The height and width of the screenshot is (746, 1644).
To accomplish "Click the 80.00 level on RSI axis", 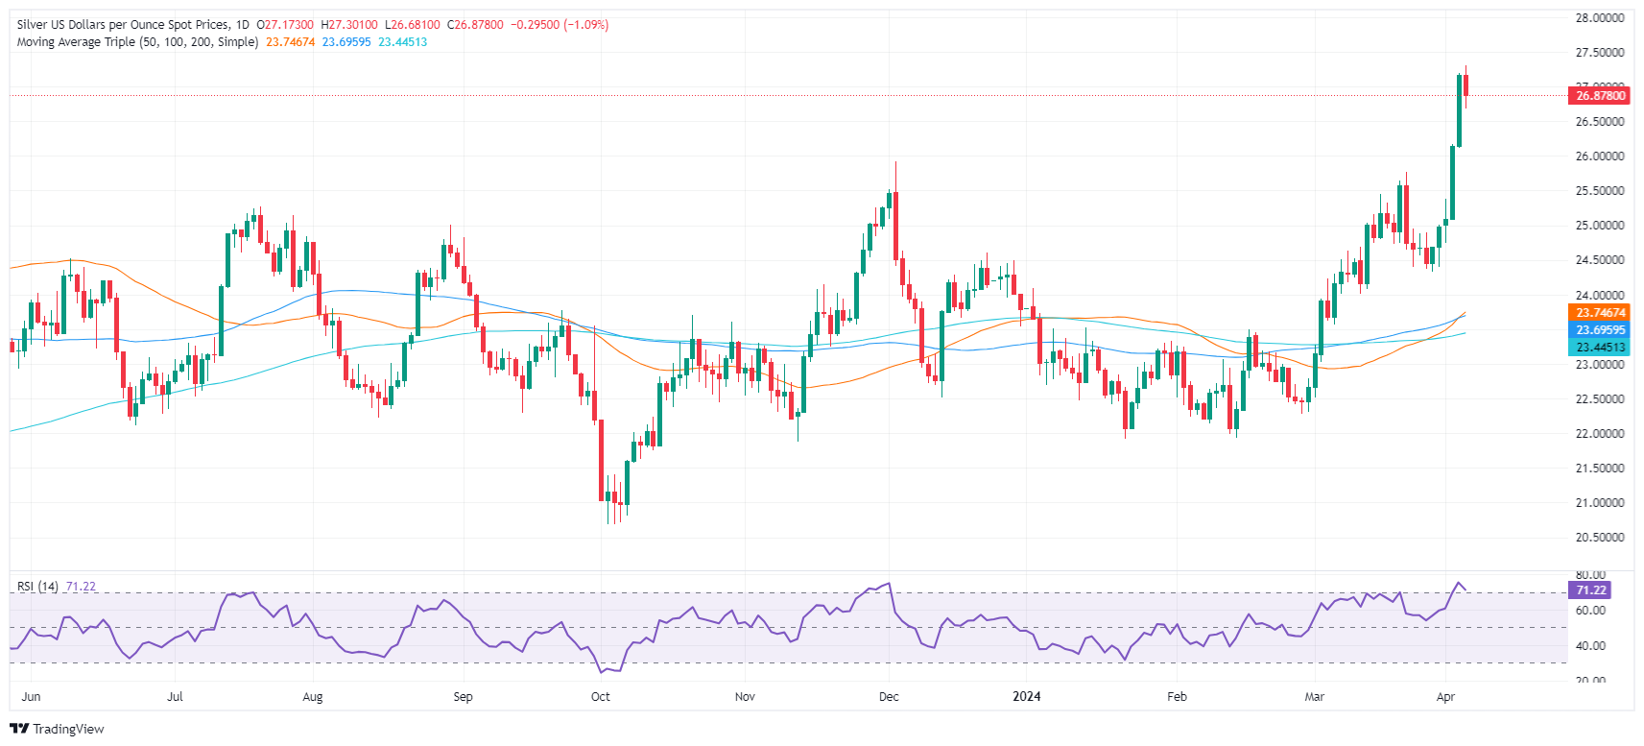I will coord(1590,574).
